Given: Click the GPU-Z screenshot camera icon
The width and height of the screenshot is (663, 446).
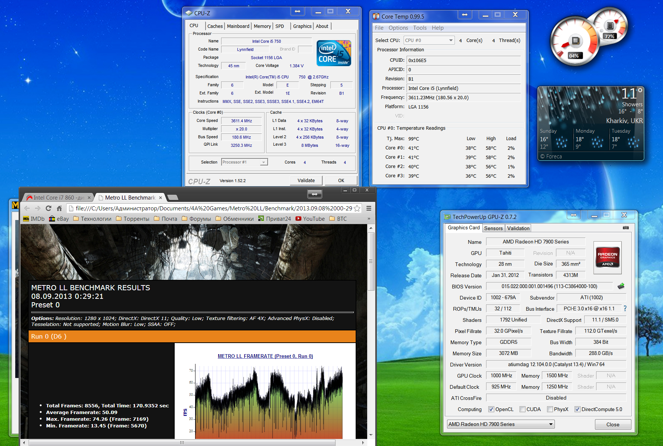Looking at the screenshot, I should pyautogui.click(x=626, y=228).
